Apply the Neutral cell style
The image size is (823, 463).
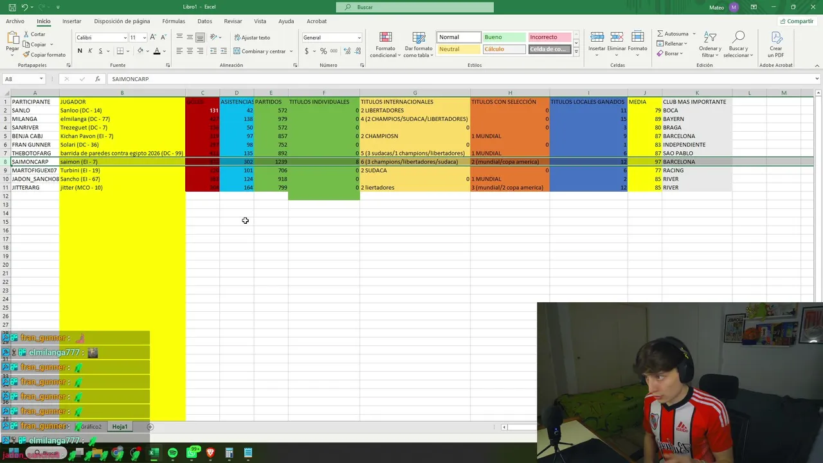[x=458, y=49]
